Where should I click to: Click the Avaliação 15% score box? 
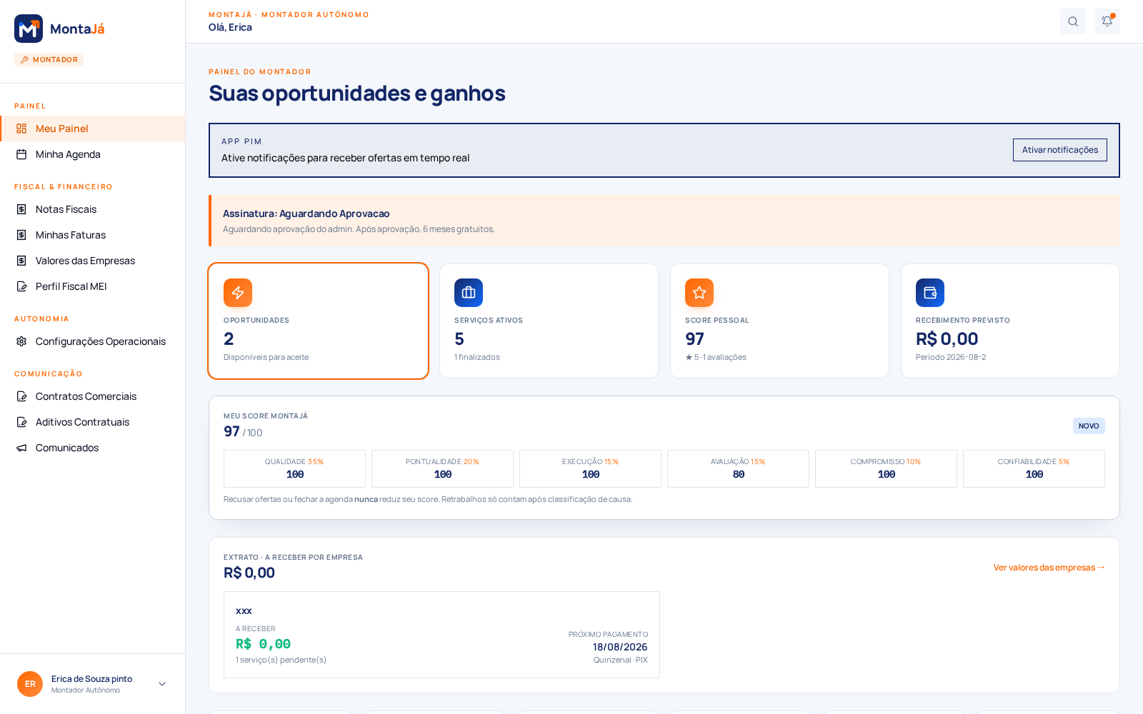[x=738, y=468]
